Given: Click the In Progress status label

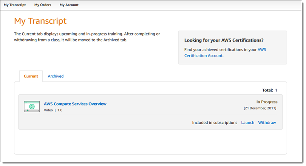Looking at the screenshot, I should pos(267,102).
